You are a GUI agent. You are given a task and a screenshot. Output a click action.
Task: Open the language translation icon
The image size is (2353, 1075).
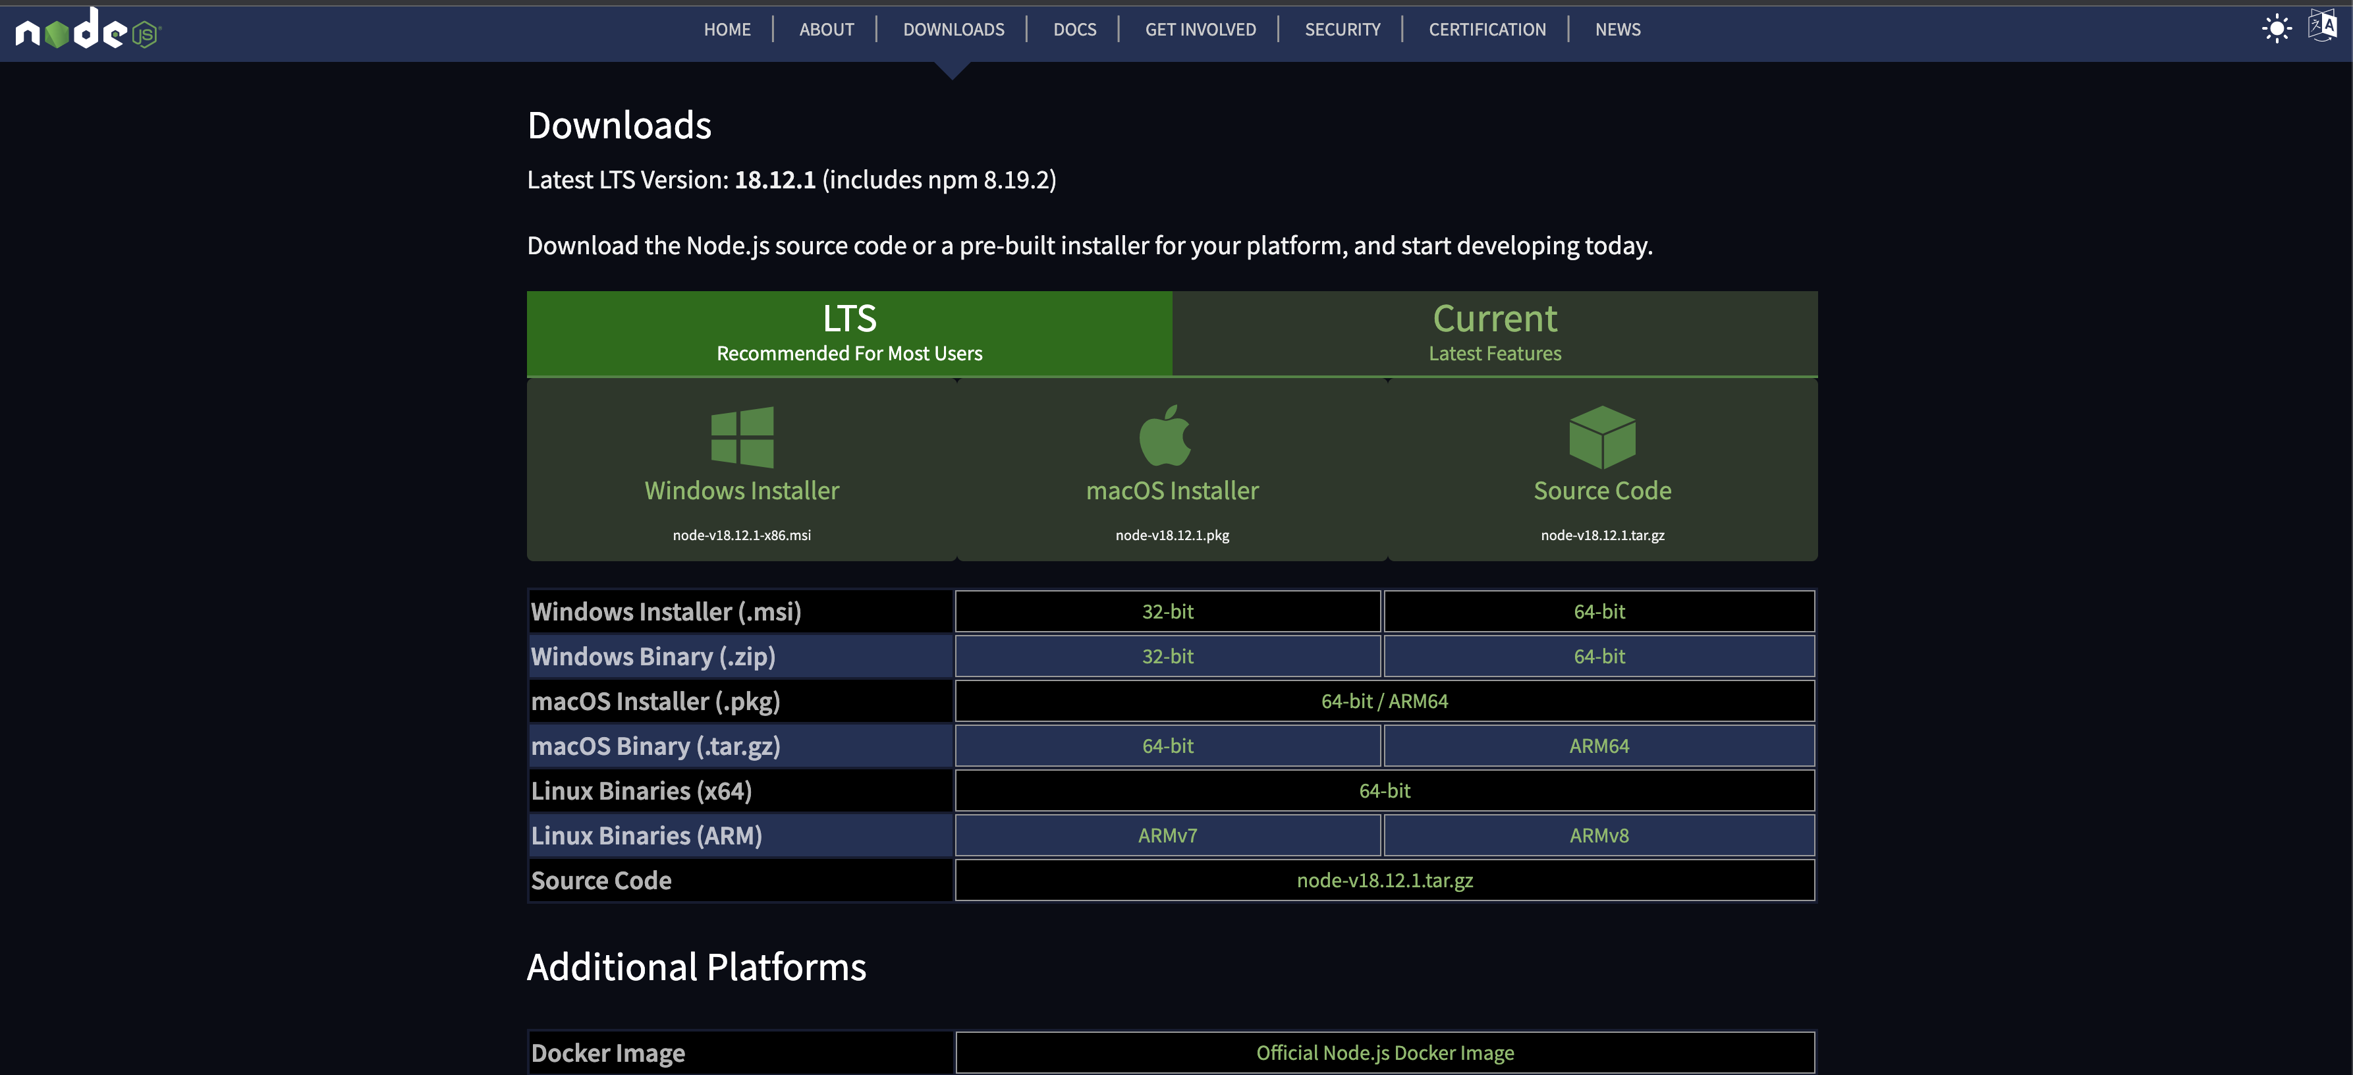point(2322,26)
